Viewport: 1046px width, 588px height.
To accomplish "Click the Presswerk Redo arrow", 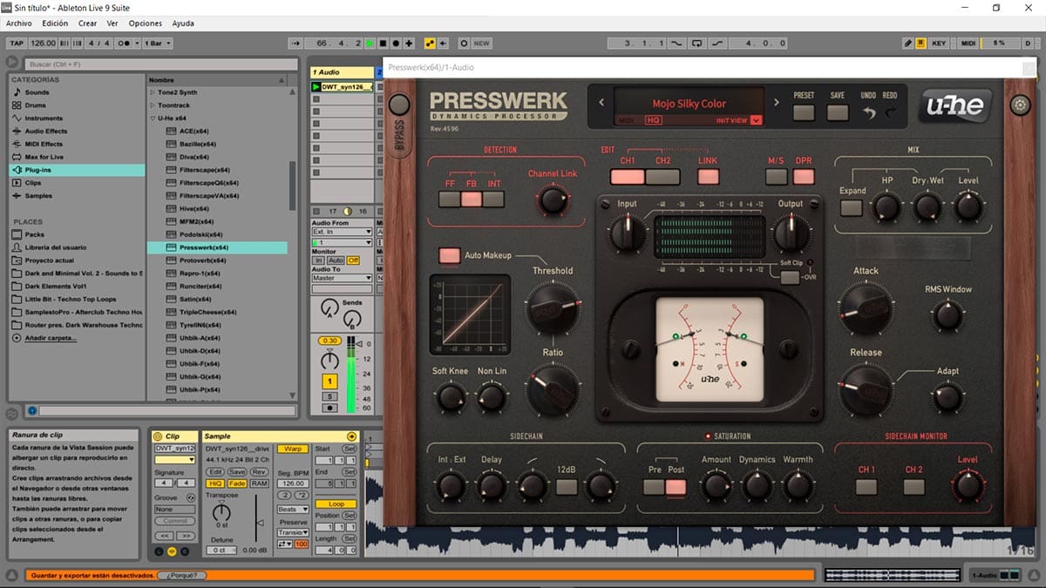I will (890, 112).
